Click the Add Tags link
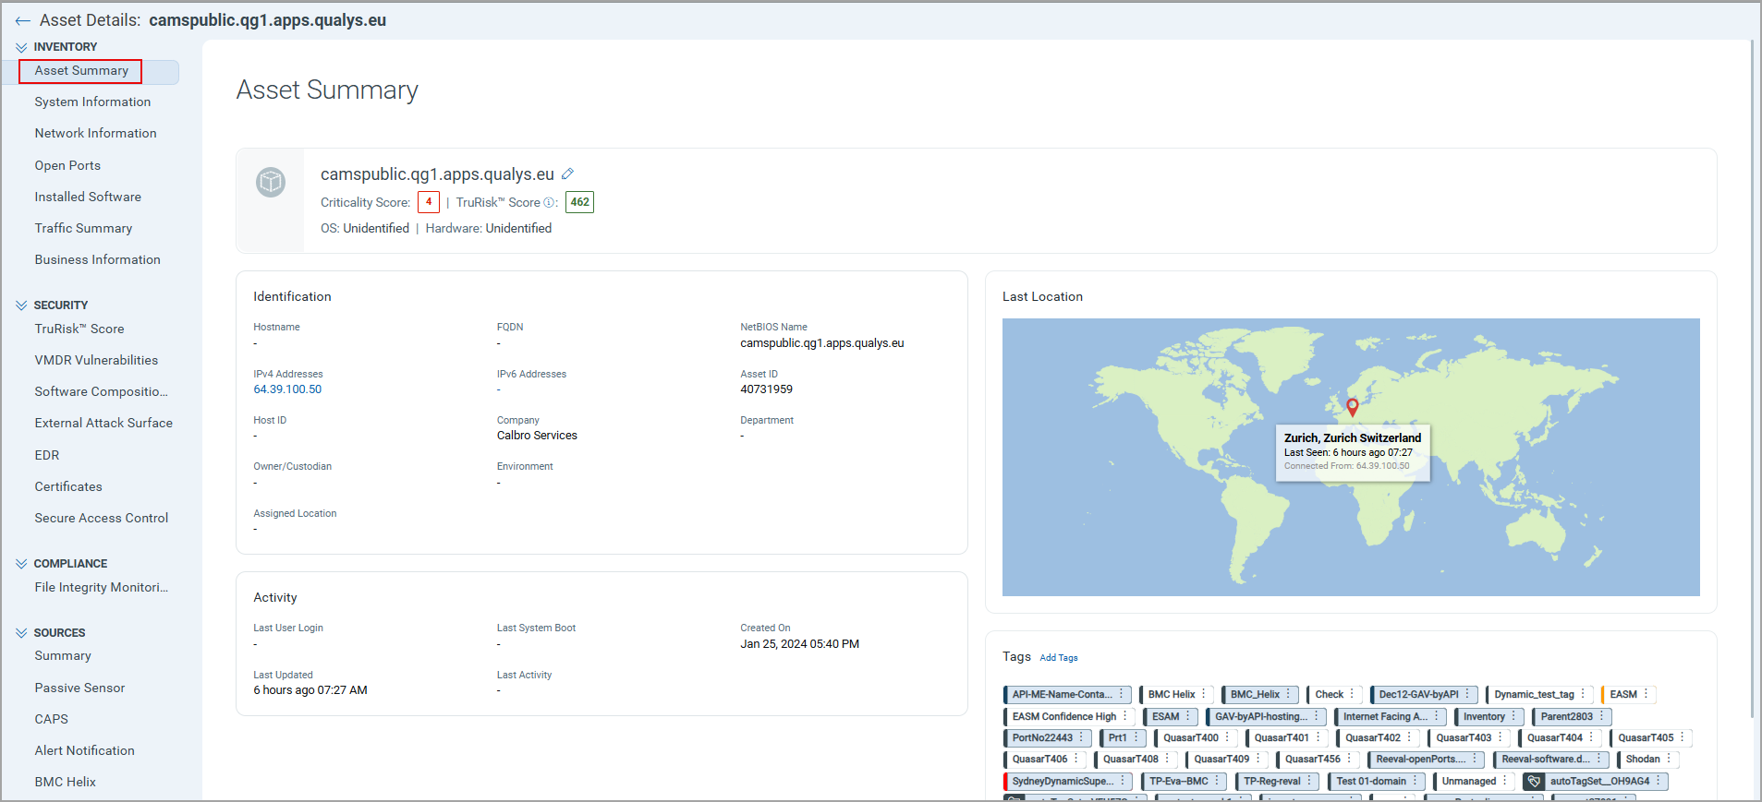1762x802 pixels. [x=1059, y=658]
